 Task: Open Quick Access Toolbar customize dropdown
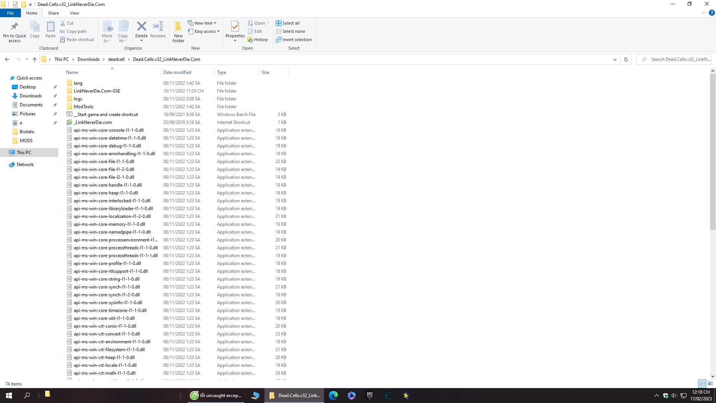30,4
